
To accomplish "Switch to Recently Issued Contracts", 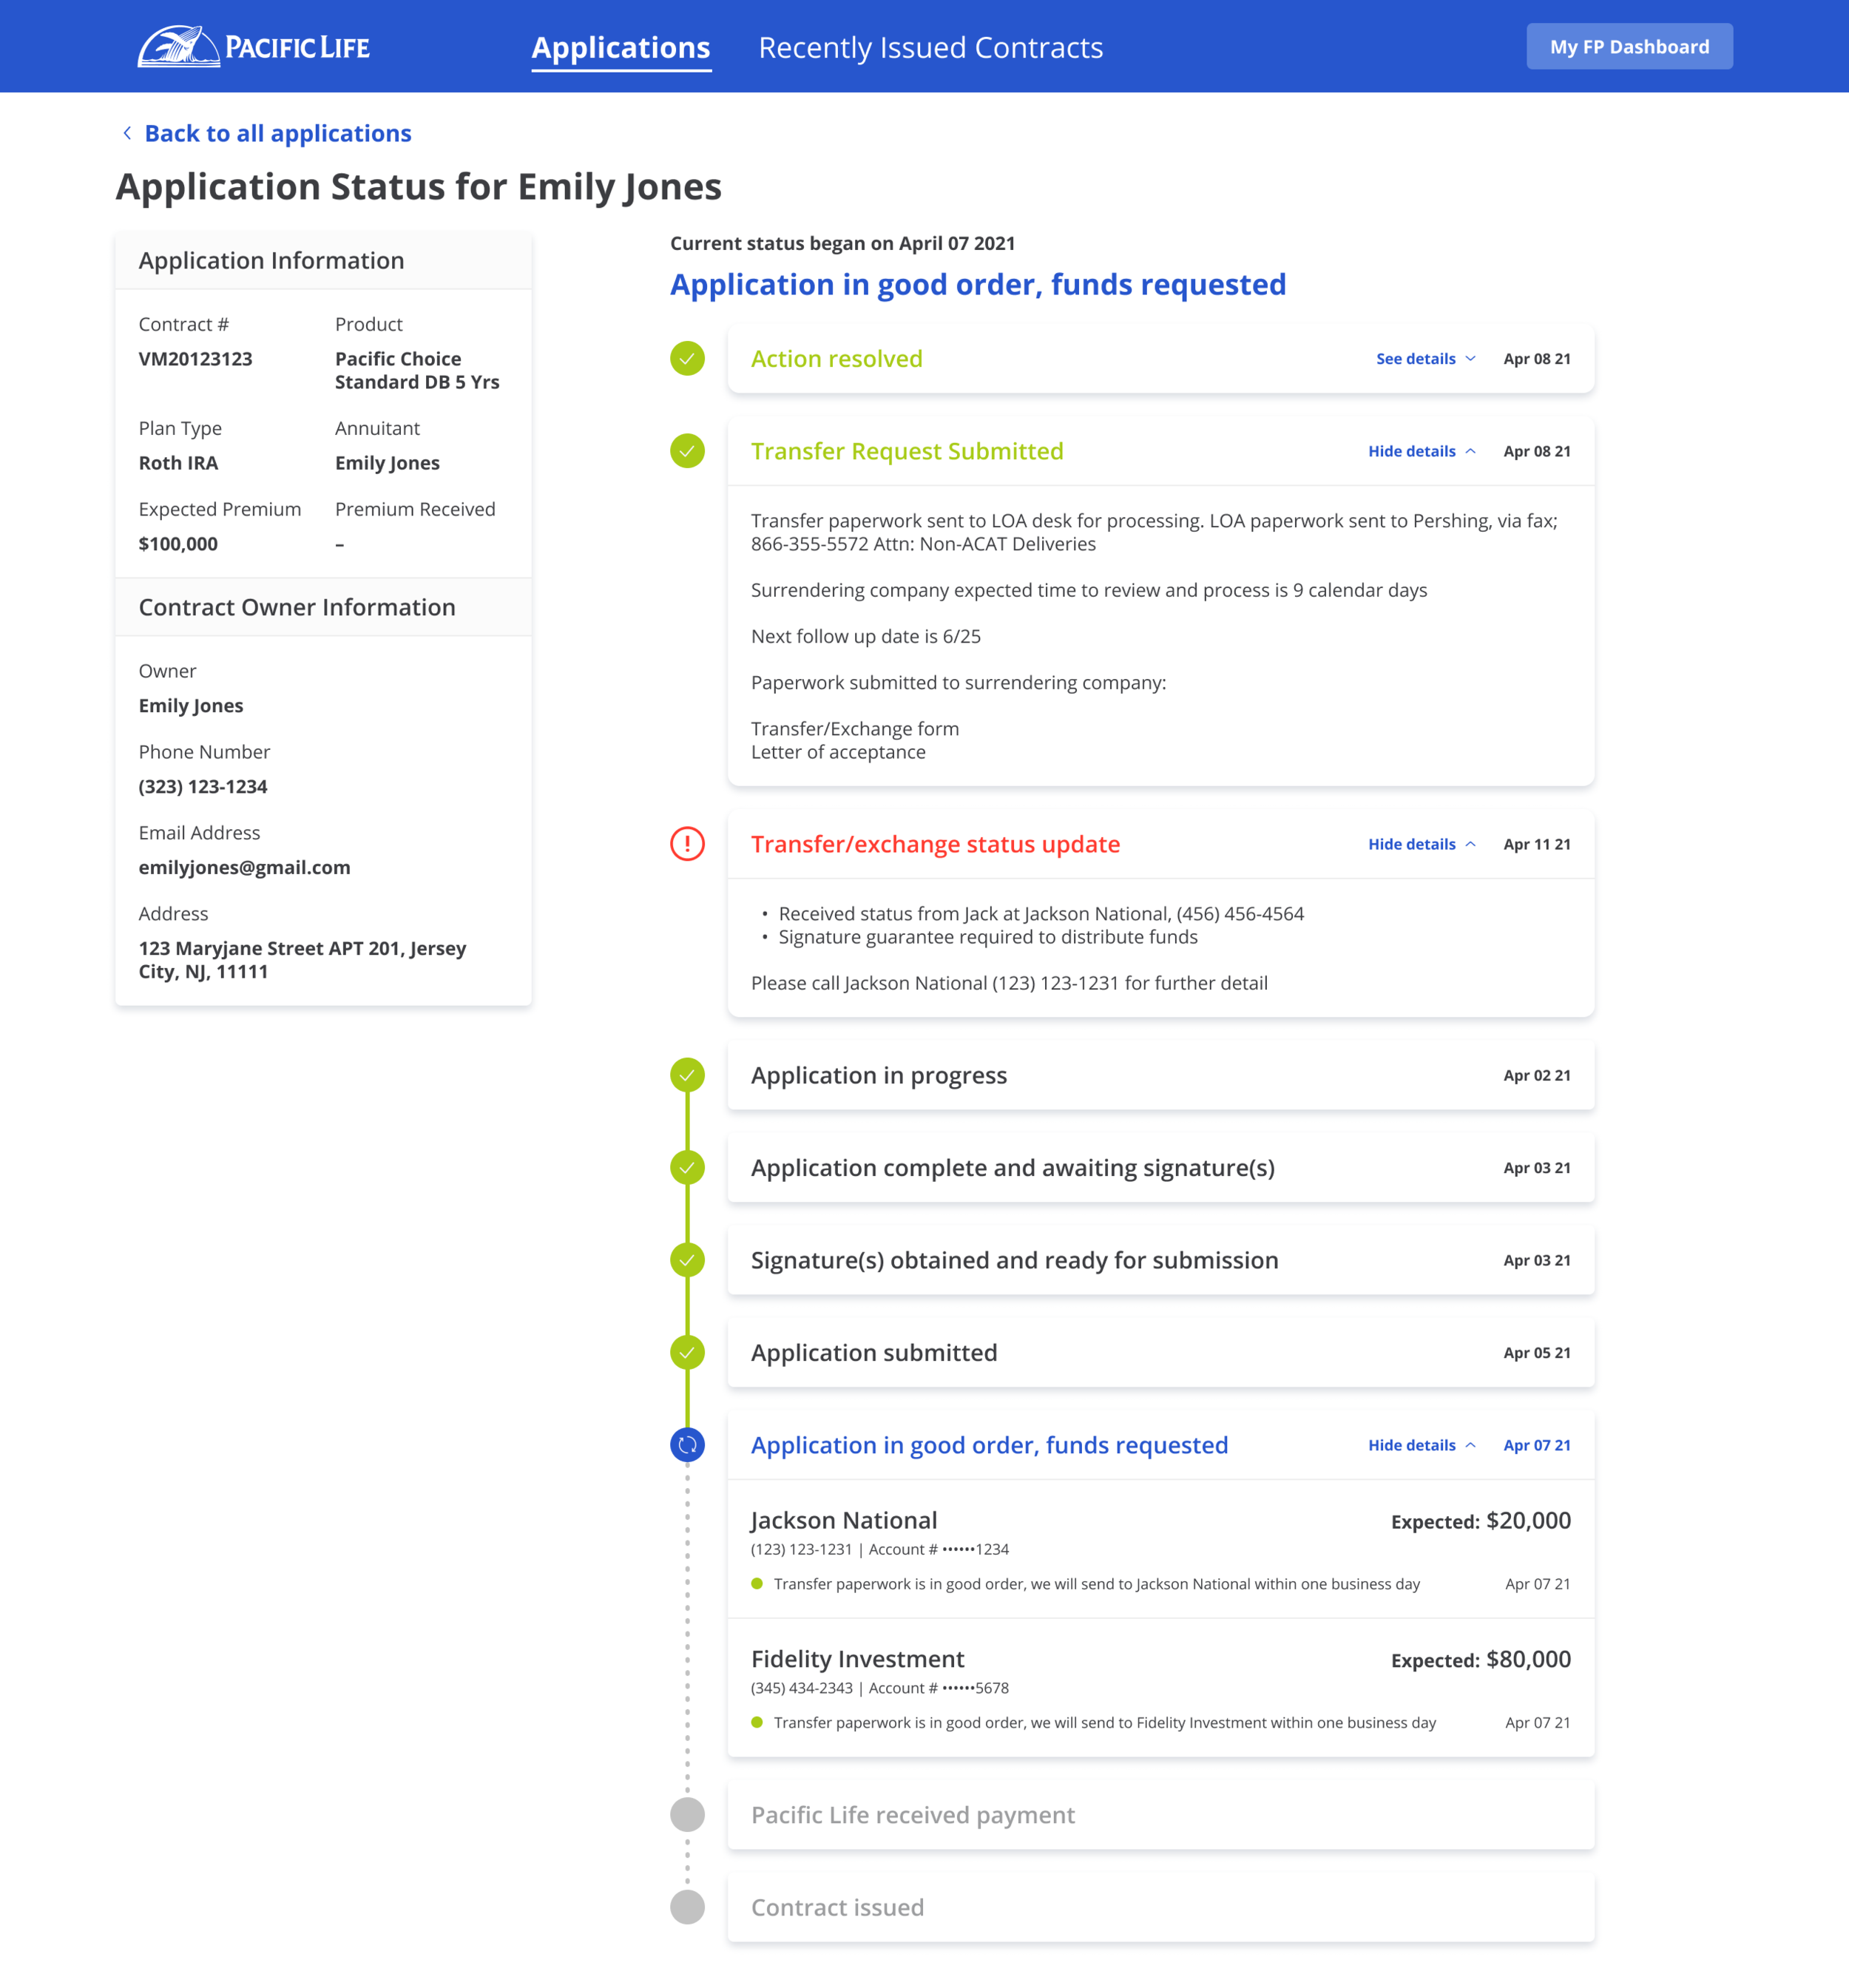I will 930,46.
